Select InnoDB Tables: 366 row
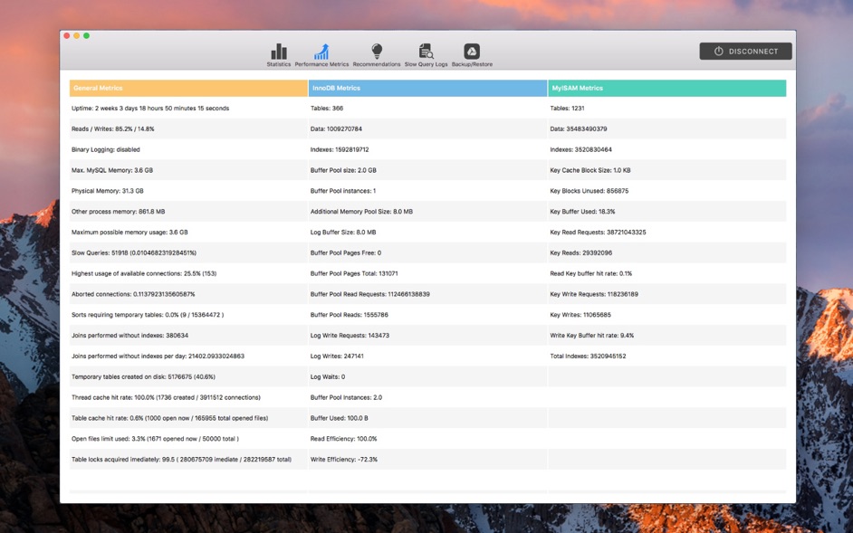Image resolution: width=853 pixels, height=533 pixels. [427, 109]
